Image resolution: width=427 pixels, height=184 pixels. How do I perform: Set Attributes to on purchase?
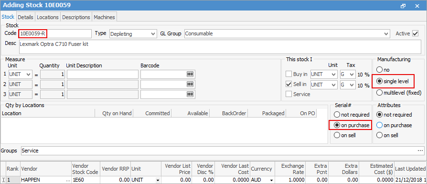click(379, 125)
